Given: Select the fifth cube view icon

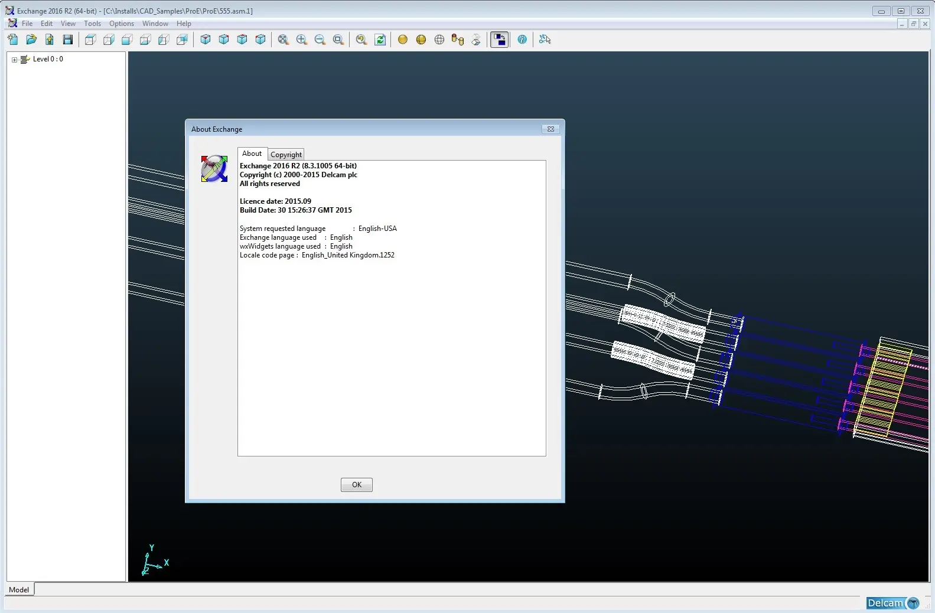Looking at the screenshot, I should [164, 40].
